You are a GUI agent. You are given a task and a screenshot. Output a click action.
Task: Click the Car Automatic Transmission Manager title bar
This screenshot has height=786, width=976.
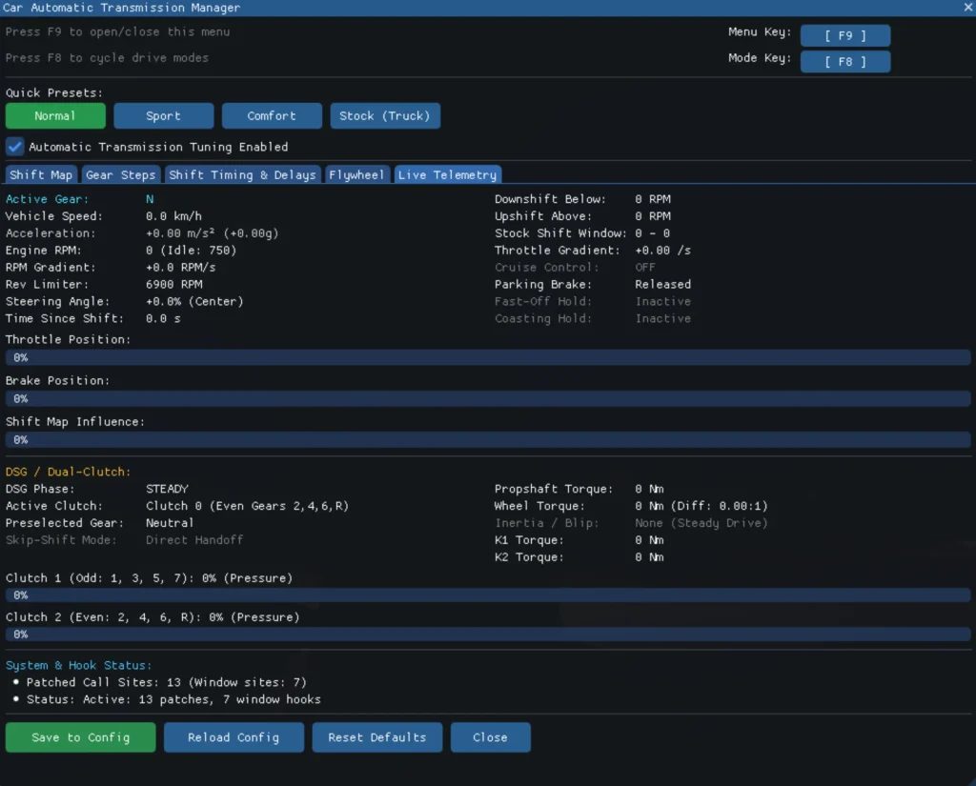[488, 8]
